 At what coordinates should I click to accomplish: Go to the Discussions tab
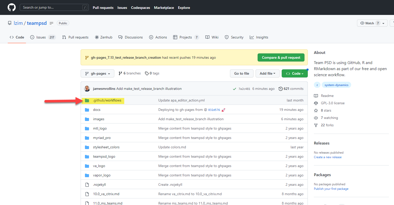(x=131, y=37)
